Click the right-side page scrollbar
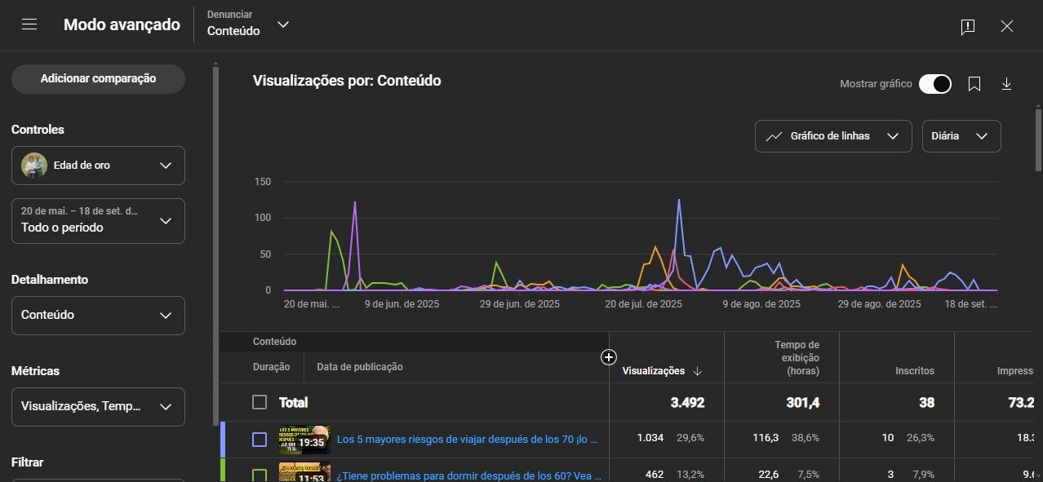Viewport: 1043px width, 482px height. click(1038, 139)
